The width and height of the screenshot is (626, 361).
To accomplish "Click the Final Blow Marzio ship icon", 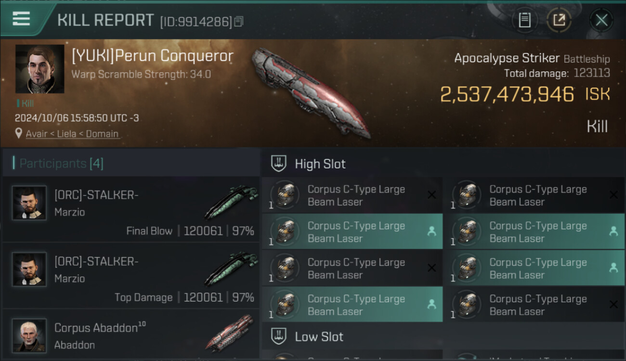I will [231, 202].
